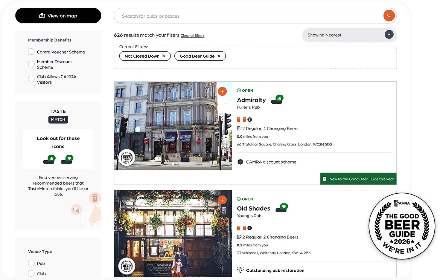
Task: Select the Pub venue type checkbox
Action: (31, 263)
